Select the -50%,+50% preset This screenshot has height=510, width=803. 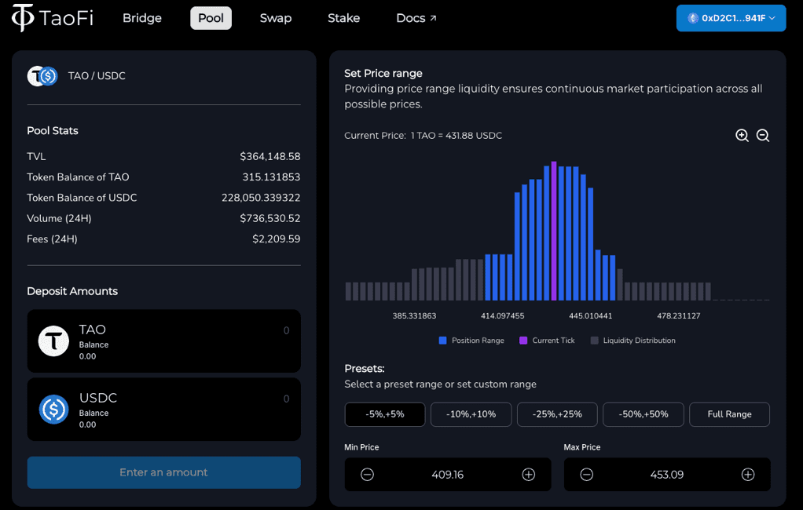tap(643, 414)
